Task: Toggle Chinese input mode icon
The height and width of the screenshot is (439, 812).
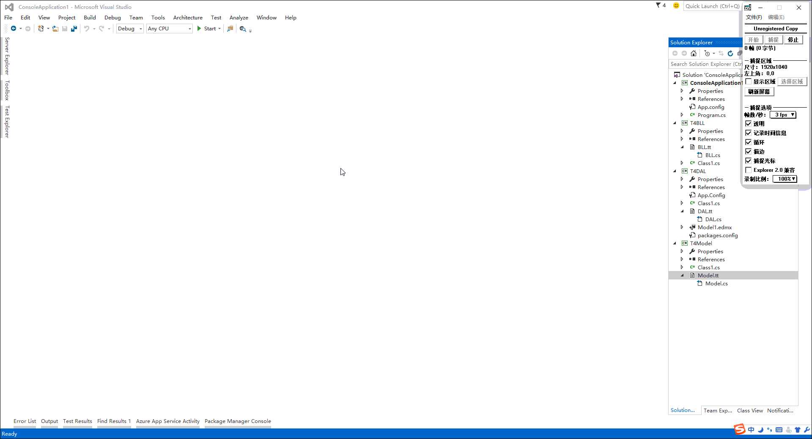Action: click(x=751, y=430)
